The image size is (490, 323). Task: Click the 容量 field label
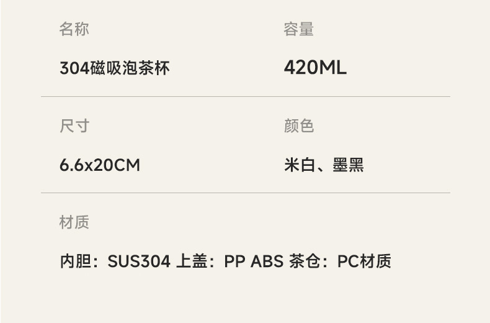pyautogui.click(x=298, y=29)
